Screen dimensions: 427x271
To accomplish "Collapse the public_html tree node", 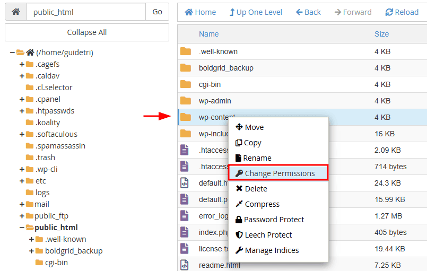I will 22,228.
